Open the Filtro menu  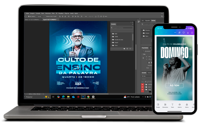point(53,13)
